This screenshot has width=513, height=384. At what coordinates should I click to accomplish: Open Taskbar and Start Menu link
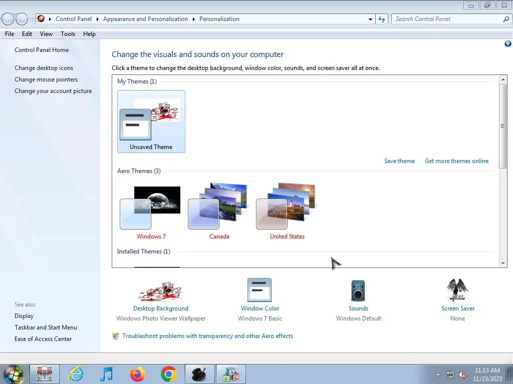[x=46, y=327]
